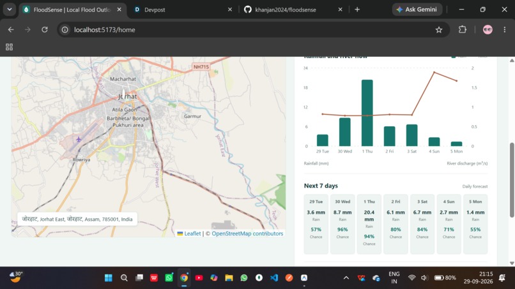Open the Chrome profile avatar
The width and height of the screenshot is (515, 289).
(488, 30)
